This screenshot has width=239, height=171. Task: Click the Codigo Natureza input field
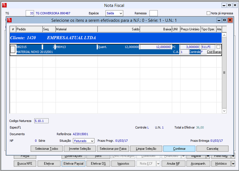41,121
